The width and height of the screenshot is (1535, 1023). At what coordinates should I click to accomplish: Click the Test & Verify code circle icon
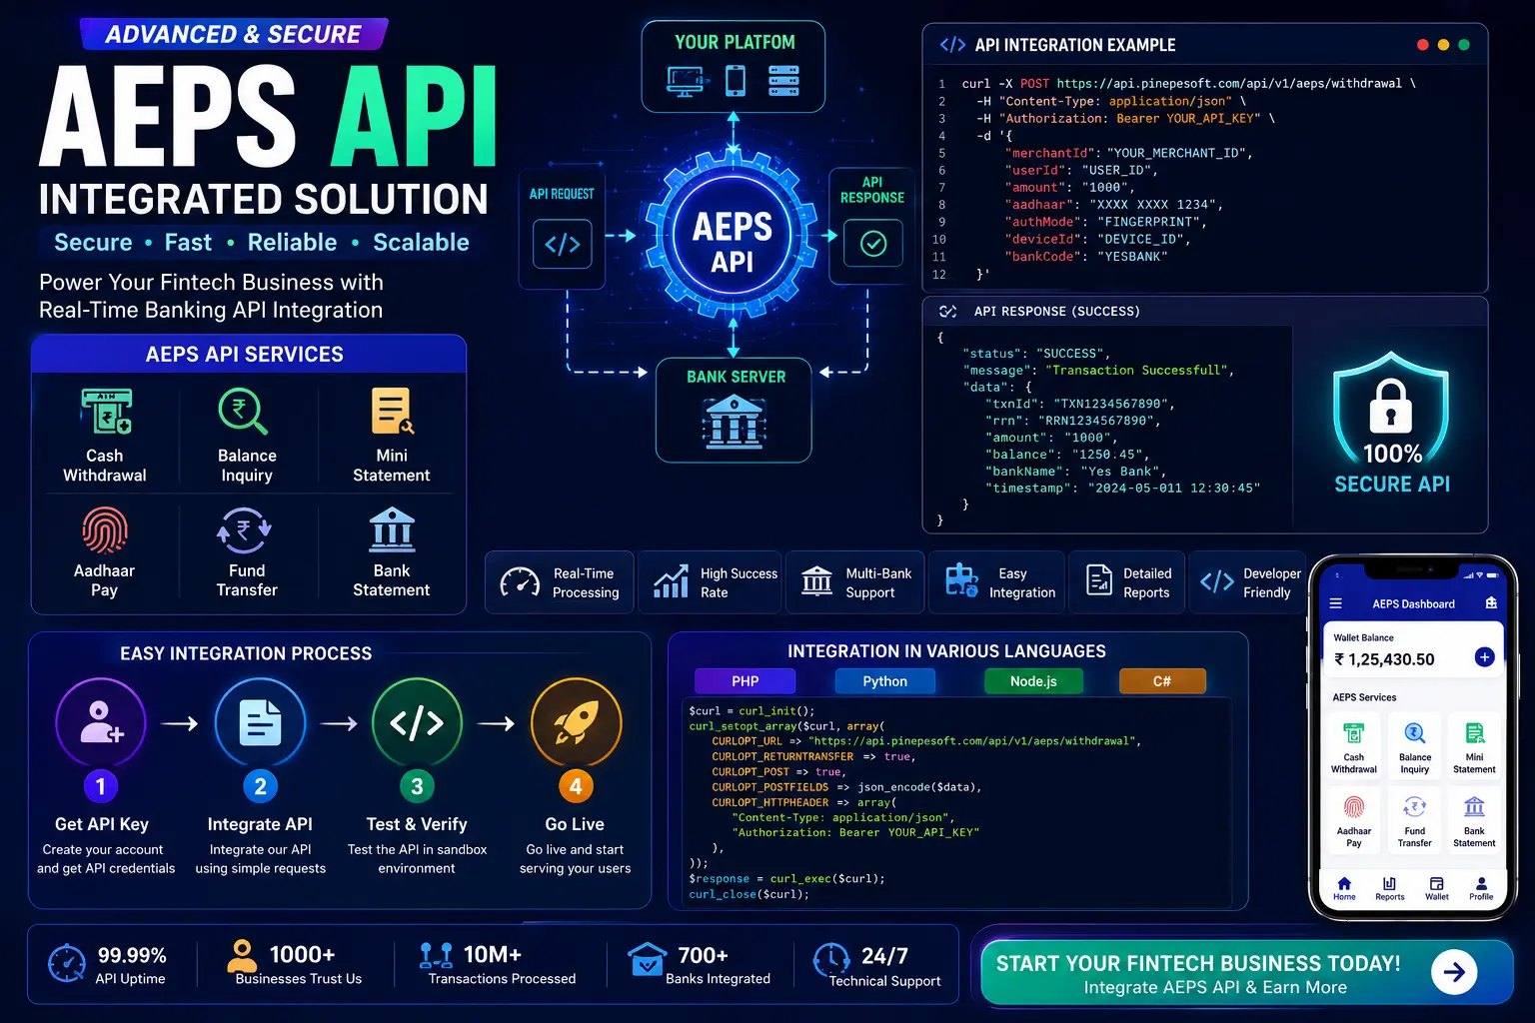[417, 723]
